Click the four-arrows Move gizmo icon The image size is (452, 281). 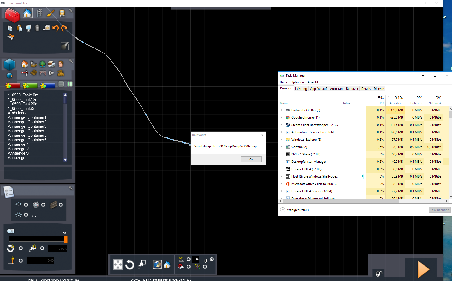click(118, 264)
